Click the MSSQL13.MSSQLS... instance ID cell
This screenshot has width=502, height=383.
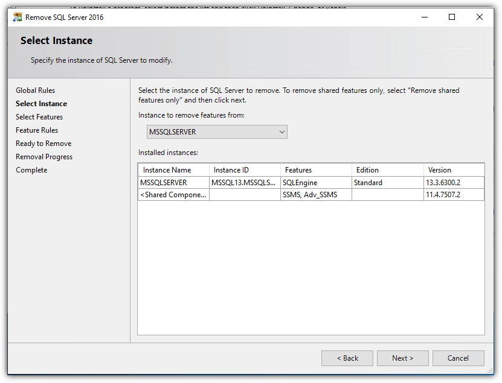pyautogui.click(x=245, y=183)
